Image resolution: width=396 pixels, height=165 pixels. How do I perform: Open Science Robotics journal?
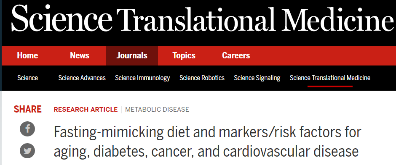point(202,78)
